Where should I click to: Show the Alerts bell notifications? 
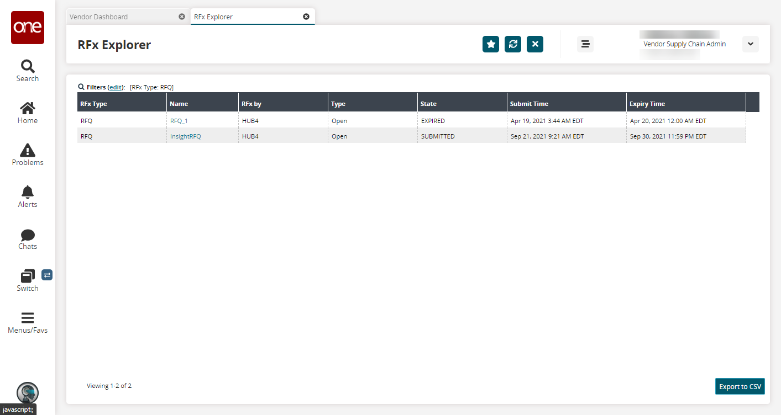28,196
